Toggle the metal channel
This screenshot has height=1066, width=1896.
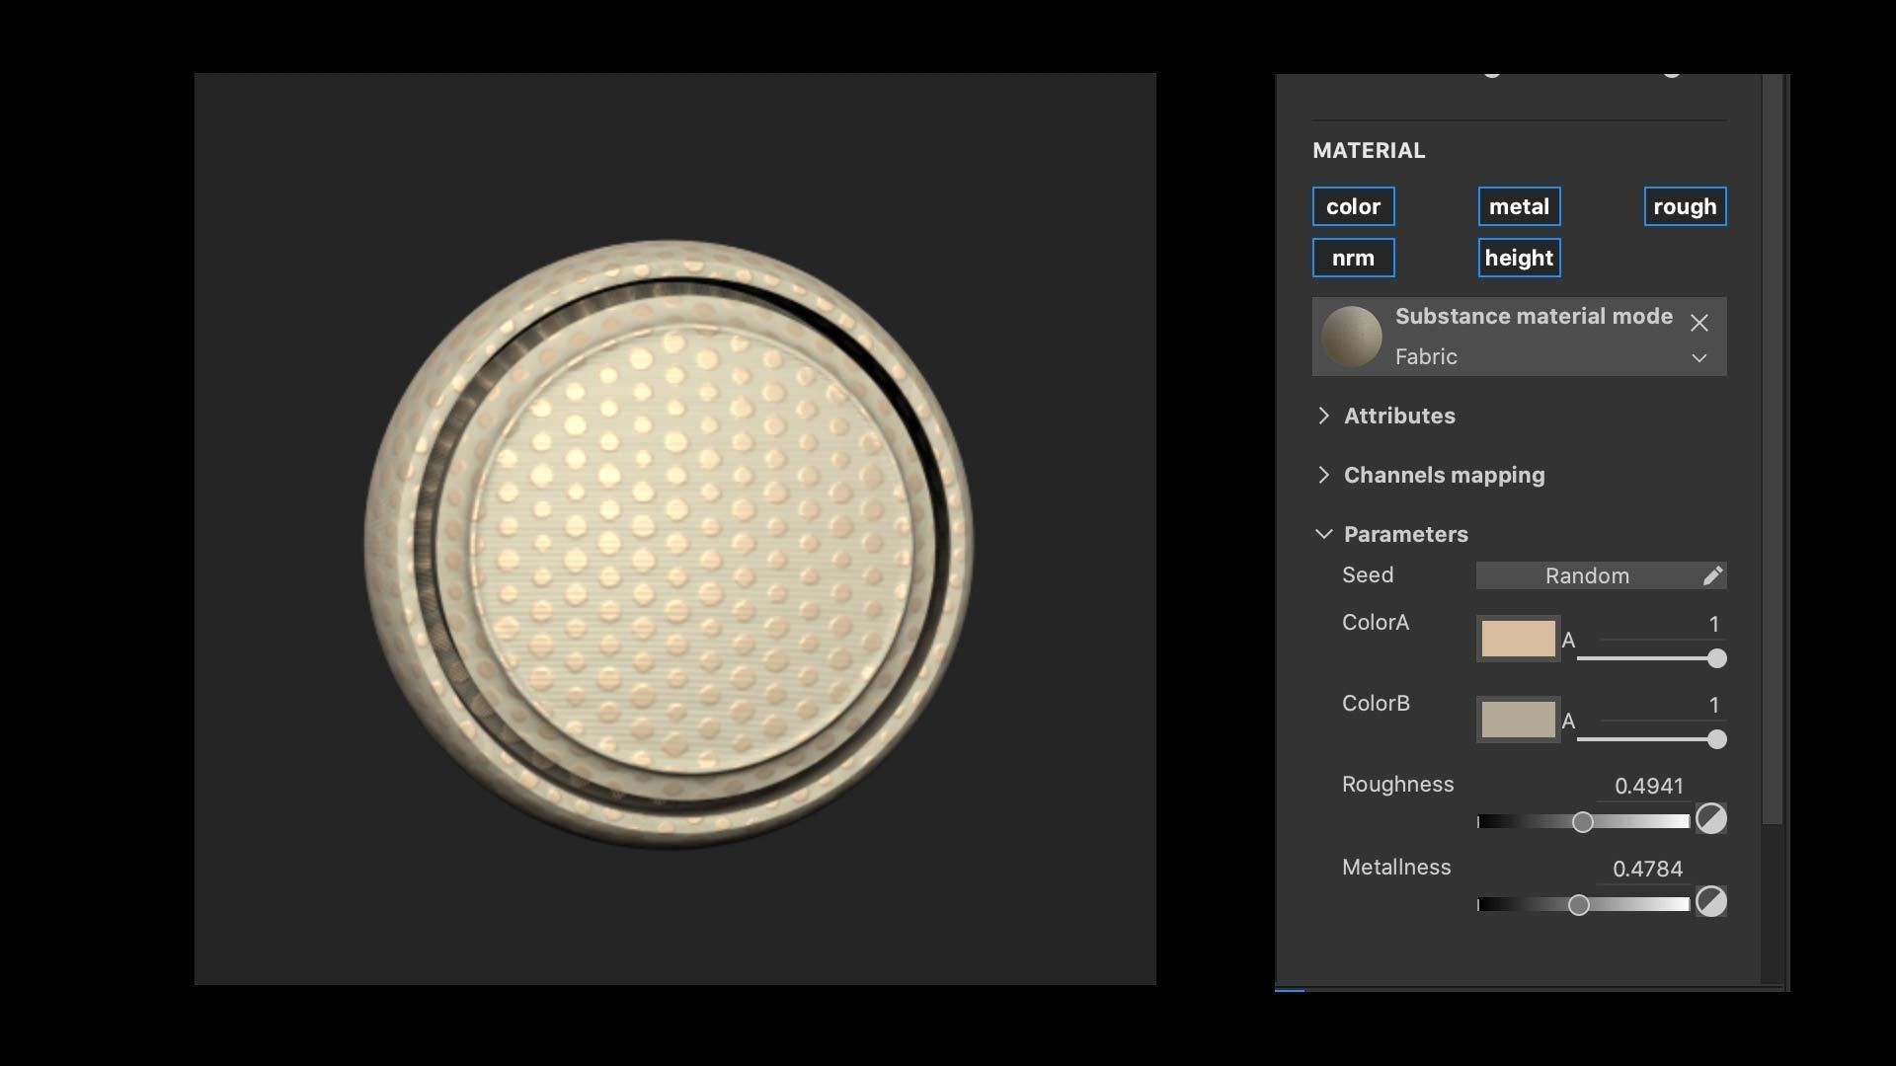(1519, 206)
